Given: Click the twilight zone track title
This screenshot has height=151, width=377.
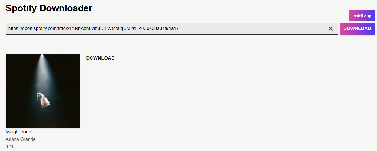Looking at the screenshot, I should pyautogui.click(x=18, y=132).
